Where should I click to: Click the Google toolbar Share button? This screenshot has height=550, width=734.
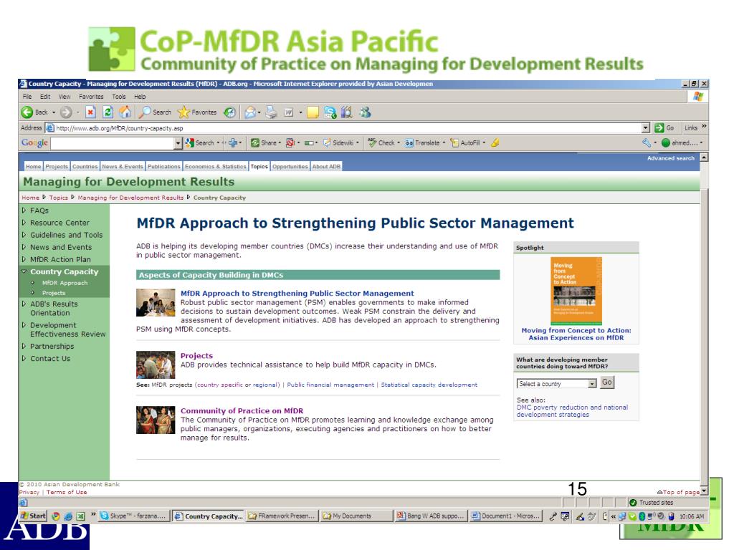pyautogui.click(x=264, y=143)
